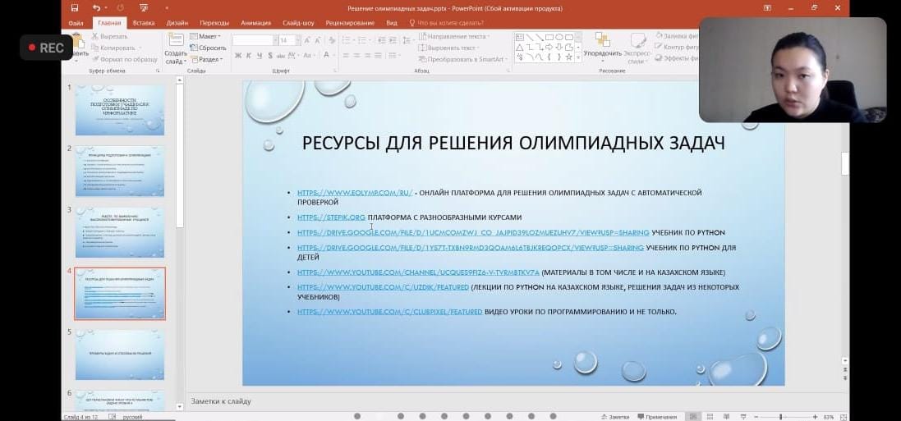Viewport: 901px width, 421px height.
Task: Save the presentation using the save icon
Action: [75, 8]
